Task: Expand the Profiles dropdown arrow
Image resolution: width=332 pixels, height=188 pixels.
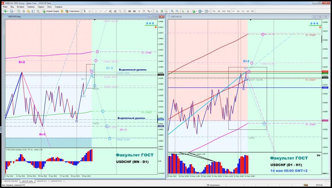Action: click(x=14, y=11)
